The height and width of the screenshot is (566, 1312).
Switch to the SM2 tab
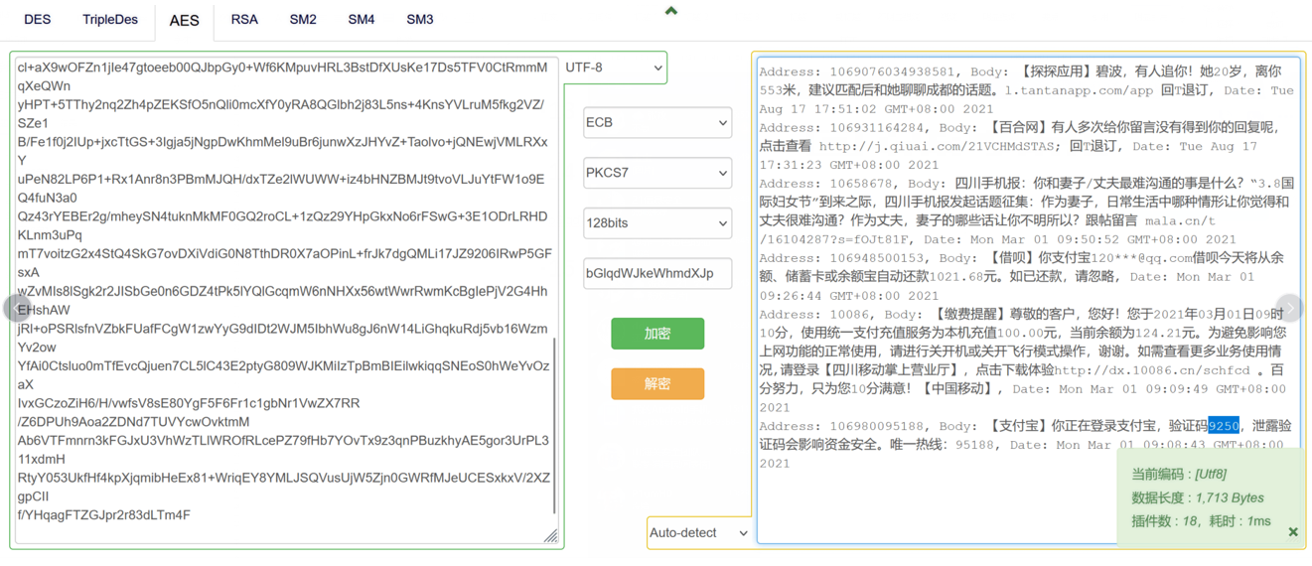303,20
